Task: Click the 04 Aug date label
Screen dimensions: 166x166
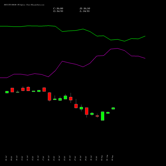Action: pos(107,158)
